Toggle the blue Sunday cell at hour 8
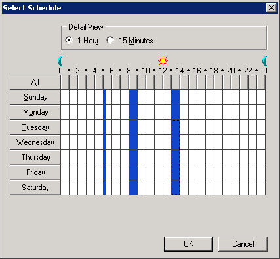The height and width of the screenshot is (259, 280). click(133, 97)
